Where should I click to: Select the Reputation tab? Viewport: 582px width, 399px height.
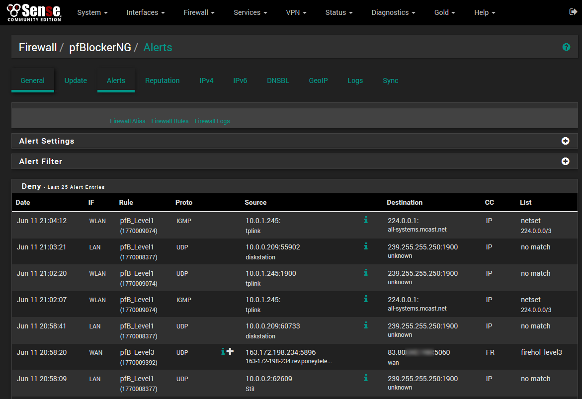pyautogui.click(x=162, y=80)
